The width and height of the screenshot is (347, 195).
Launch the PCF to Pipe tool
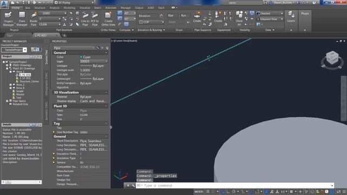tap(95, 19)
